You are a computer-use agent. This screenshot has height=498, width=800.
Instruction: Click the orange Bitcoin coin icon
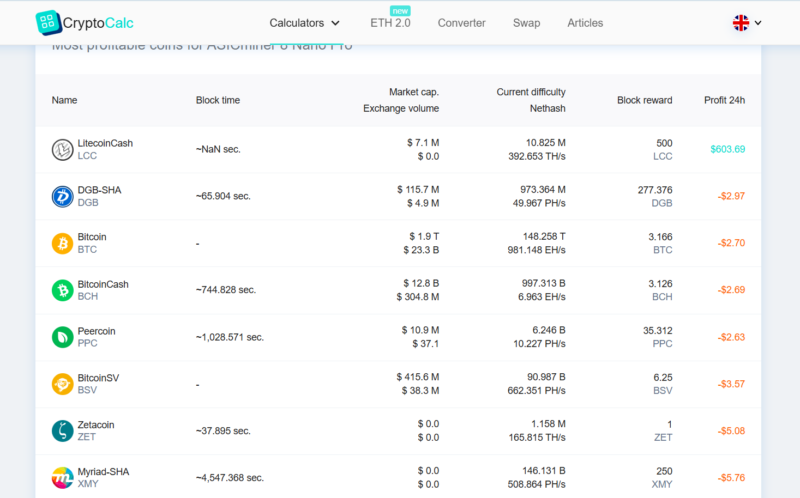(x=62, y=243)
